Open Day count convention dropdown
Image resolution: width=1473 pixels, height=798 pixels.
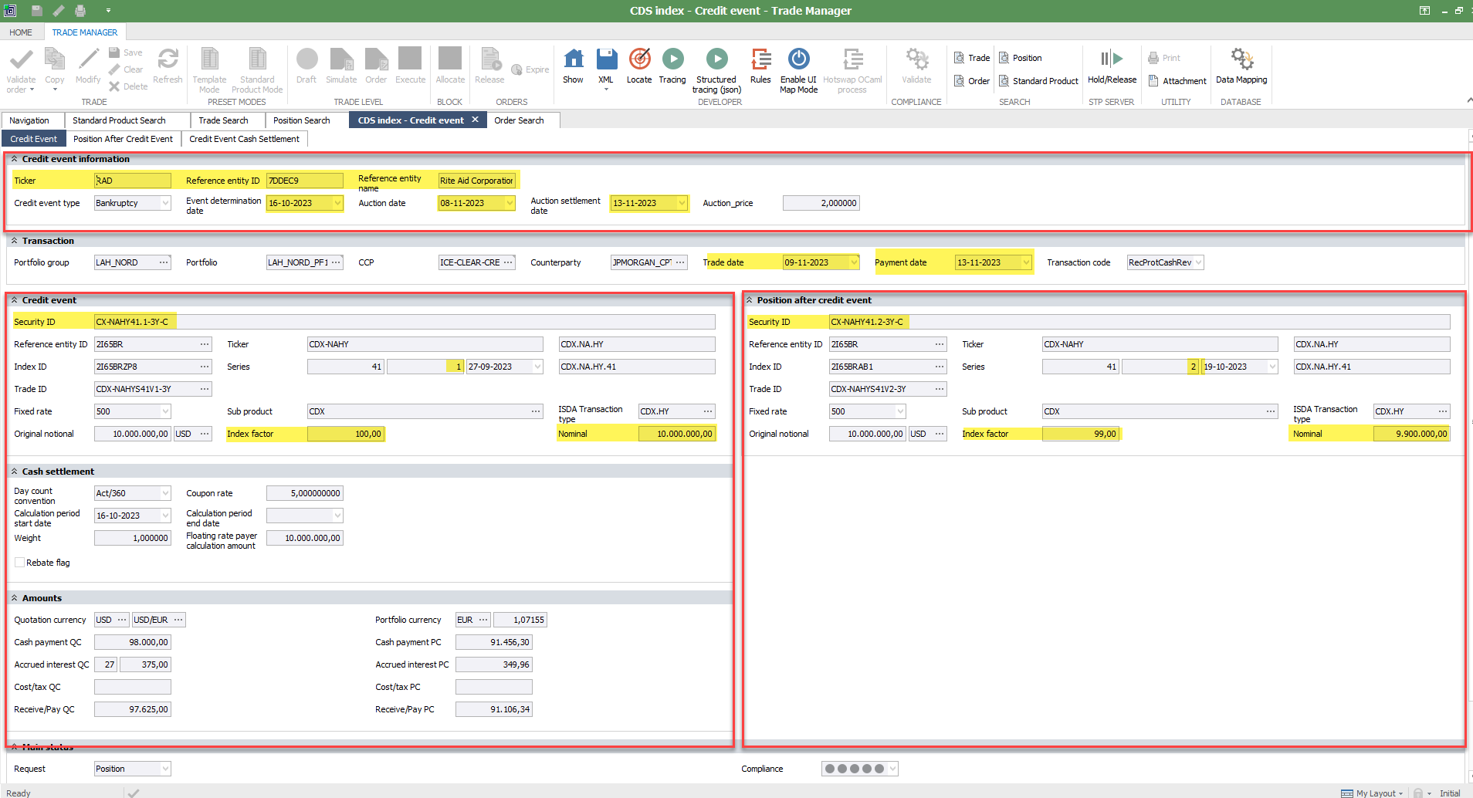tap(165, 493)
